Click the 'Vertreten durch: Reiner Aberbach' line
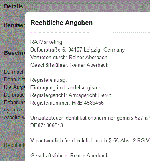This screenshot has width=150, height=161. [x=69, y=57]
